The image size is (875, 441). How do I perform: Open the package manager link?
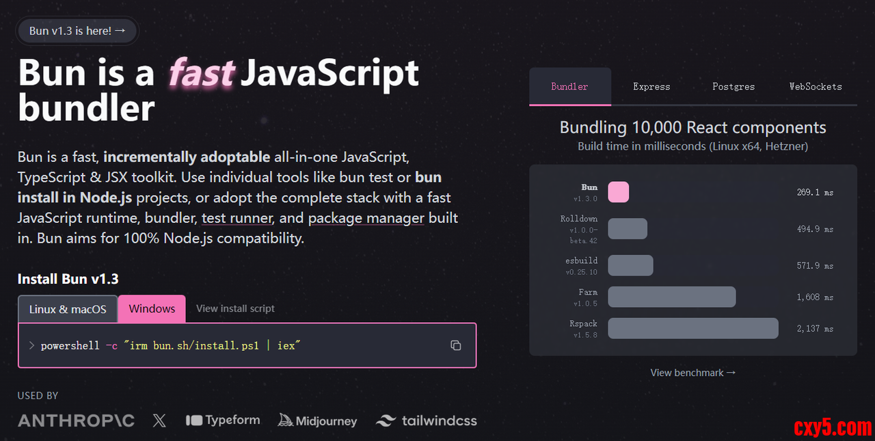pos(366,219)
